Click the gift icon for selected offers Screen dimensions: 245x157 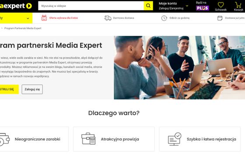point(44,18)
